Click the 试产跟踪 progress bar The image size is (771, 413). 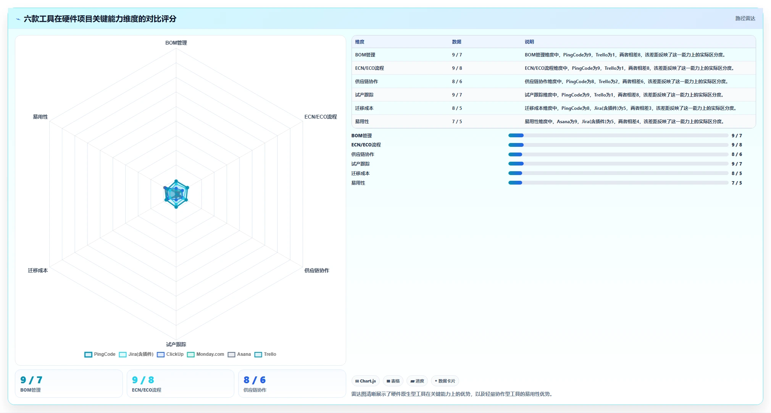pyautogui.click(x=618, y=164)
